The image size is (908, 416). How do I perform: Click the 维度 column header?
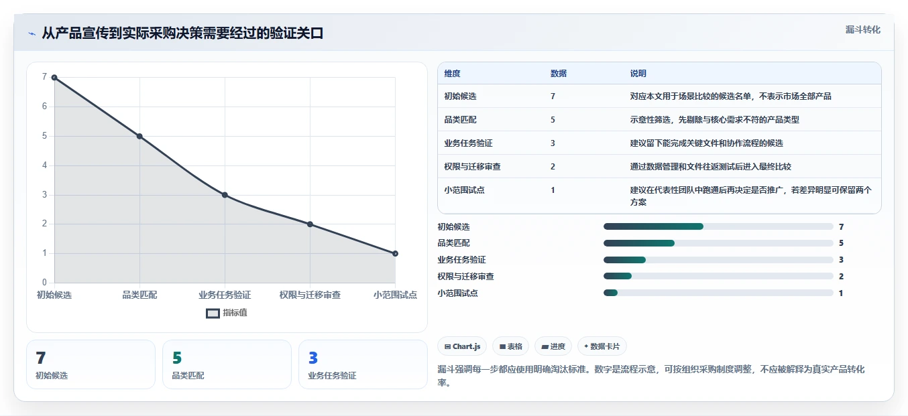click(x=452, y=74)
